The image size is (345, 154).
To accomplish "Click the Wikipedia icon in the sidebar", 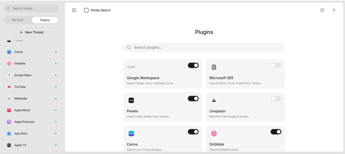I will [x=9, y=98].
